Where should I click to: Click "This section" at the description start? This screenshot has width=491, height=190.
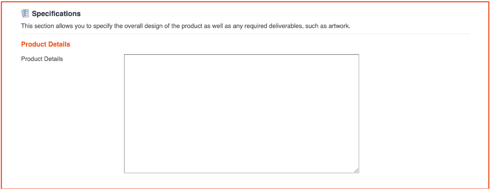click(x=36, y=27)
